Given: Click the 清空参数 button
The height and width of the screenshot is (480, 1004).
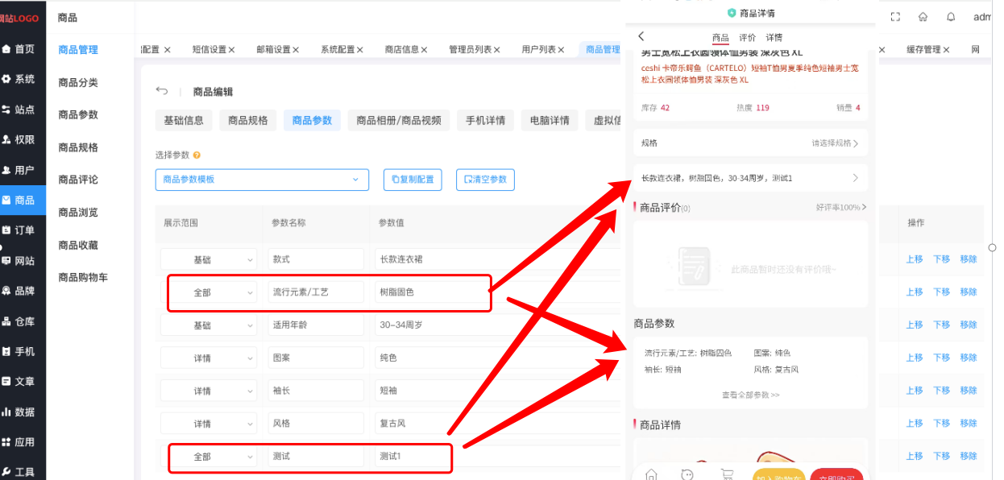Looking at the screenshot, I should click(485, 180).
